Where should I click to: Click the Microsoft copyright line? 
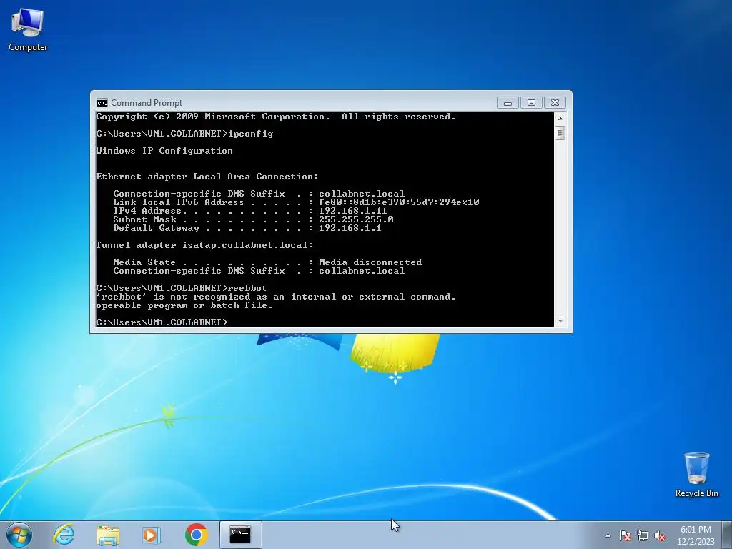coord(276,117)
